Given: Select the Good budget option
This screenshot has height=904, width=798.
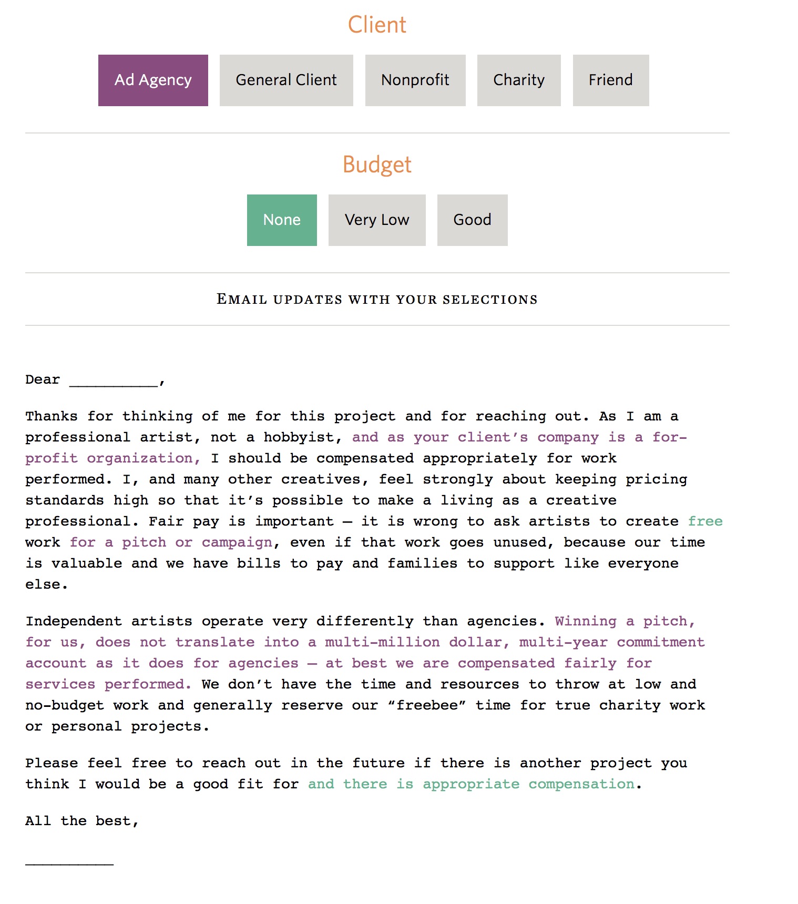Looking at the screenshot, I should pos(472,220).
